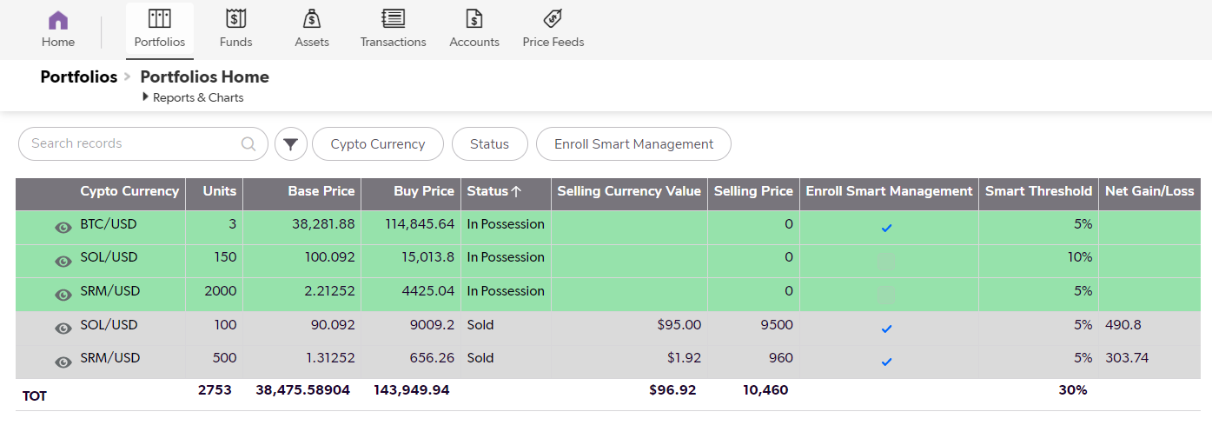
Task: Switch to the Portfolios tab
Action: pos(160,30)
